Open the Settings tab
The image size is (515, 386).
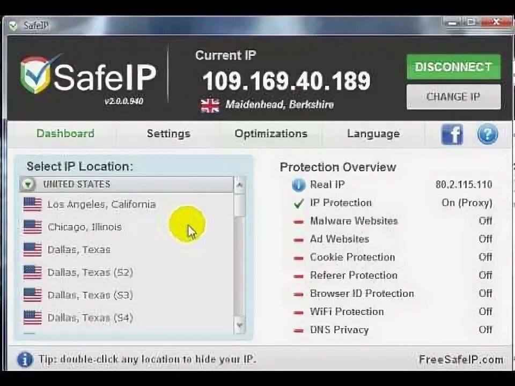pyautogui.click(x=168, y=133)
